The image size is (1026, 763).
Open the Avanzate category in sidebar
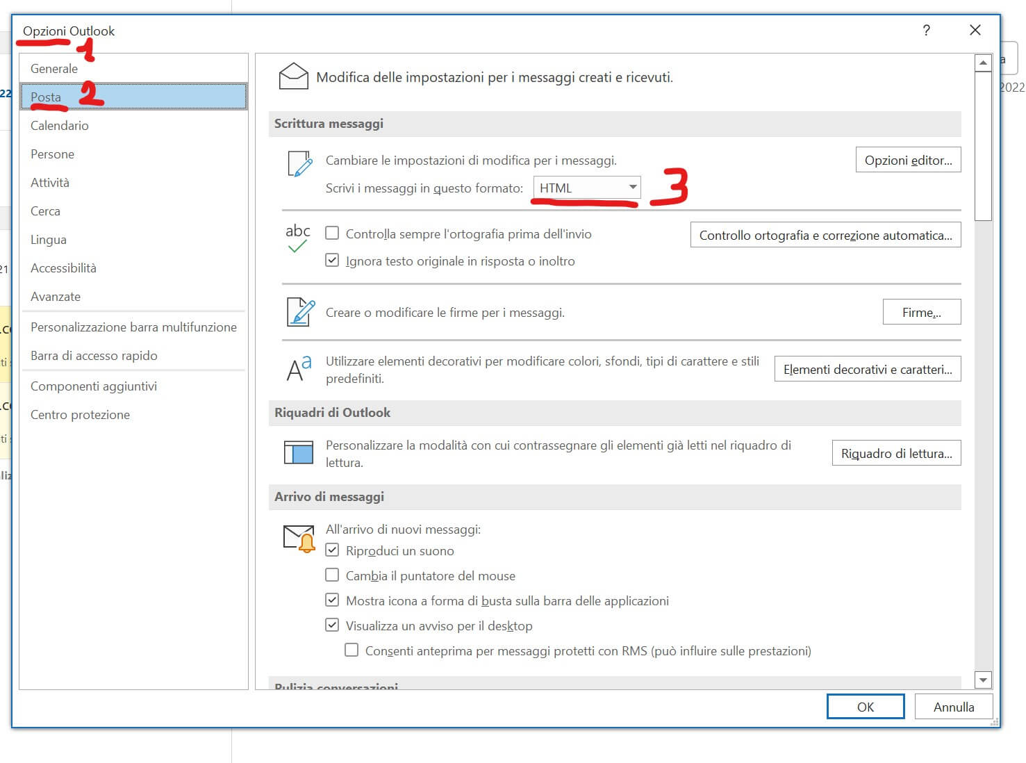click(x=56, y=297)
